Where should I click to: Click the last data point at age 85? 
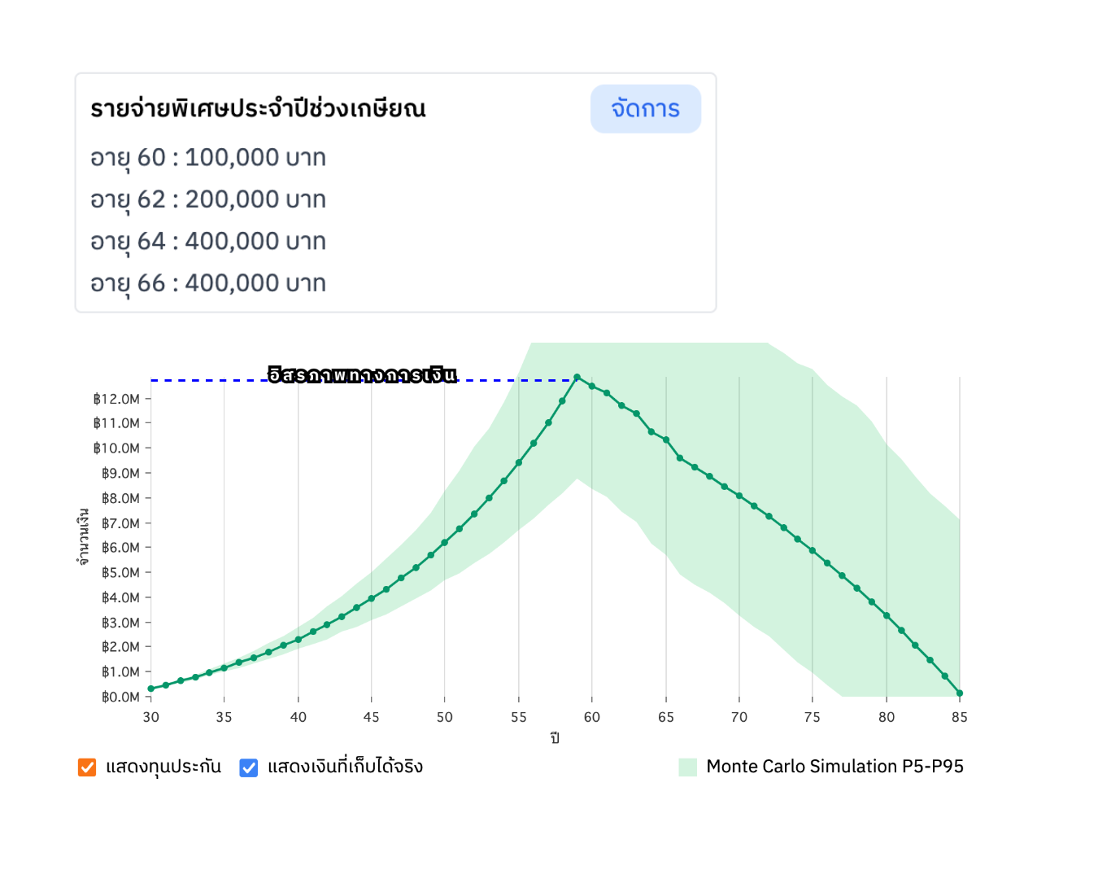[960, 693]
